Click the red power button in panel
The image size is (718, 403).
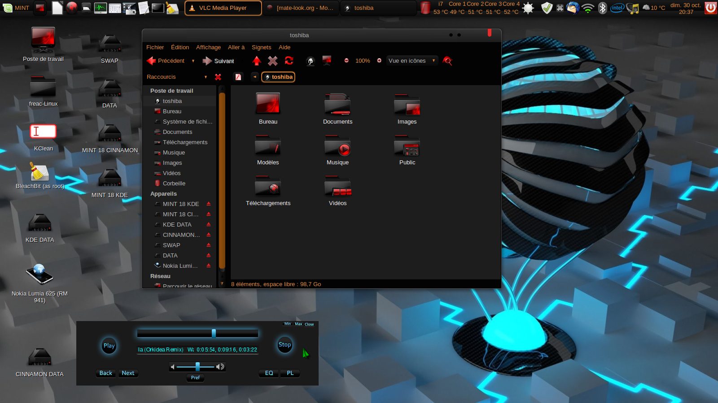point(710,8)
